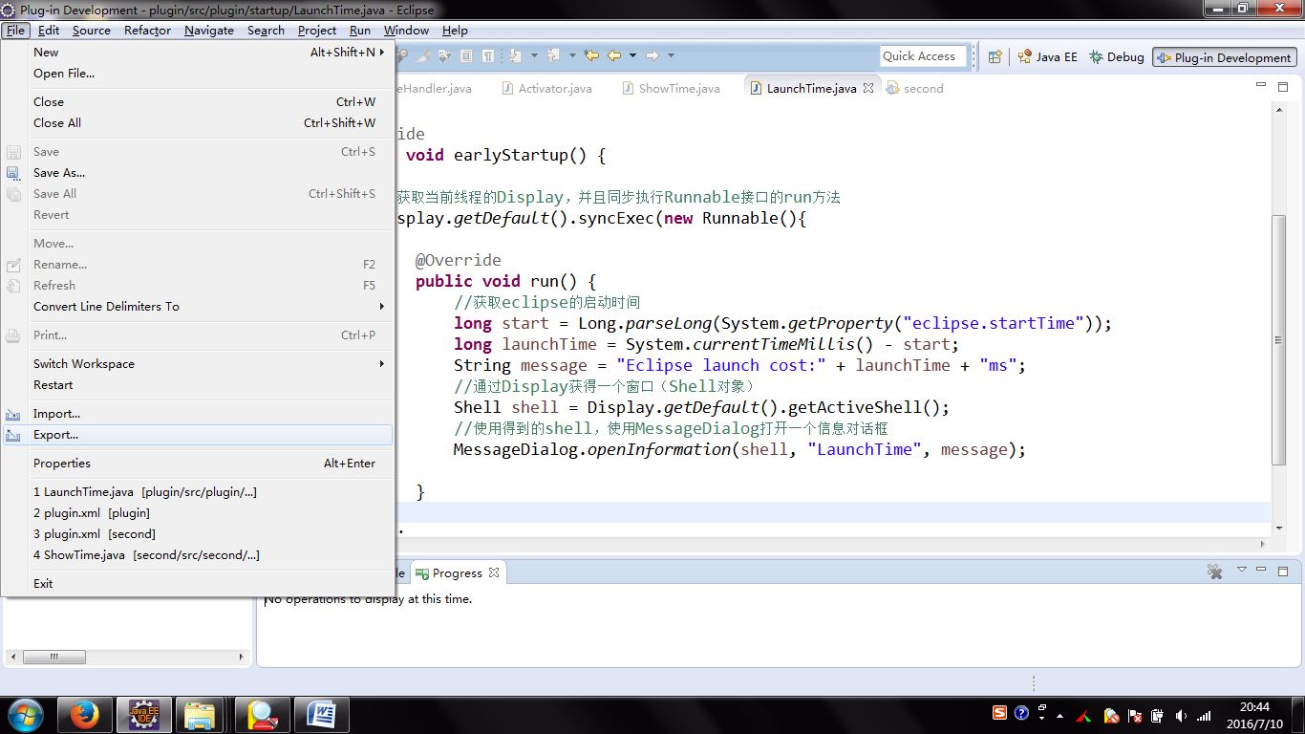Viewport: 1305px width, 734px height.
Task: Open the Java EE perspective
Action: click(x=1047, y=57)
